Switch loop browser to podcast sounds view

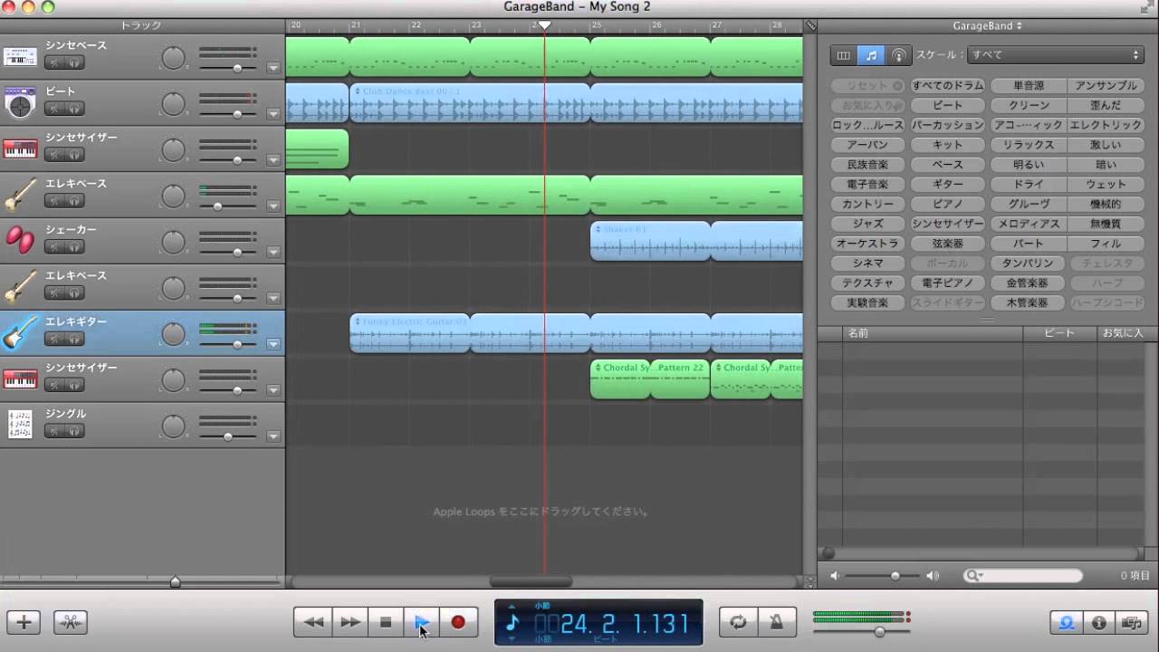pyautogui.click(x=898, y=55)
